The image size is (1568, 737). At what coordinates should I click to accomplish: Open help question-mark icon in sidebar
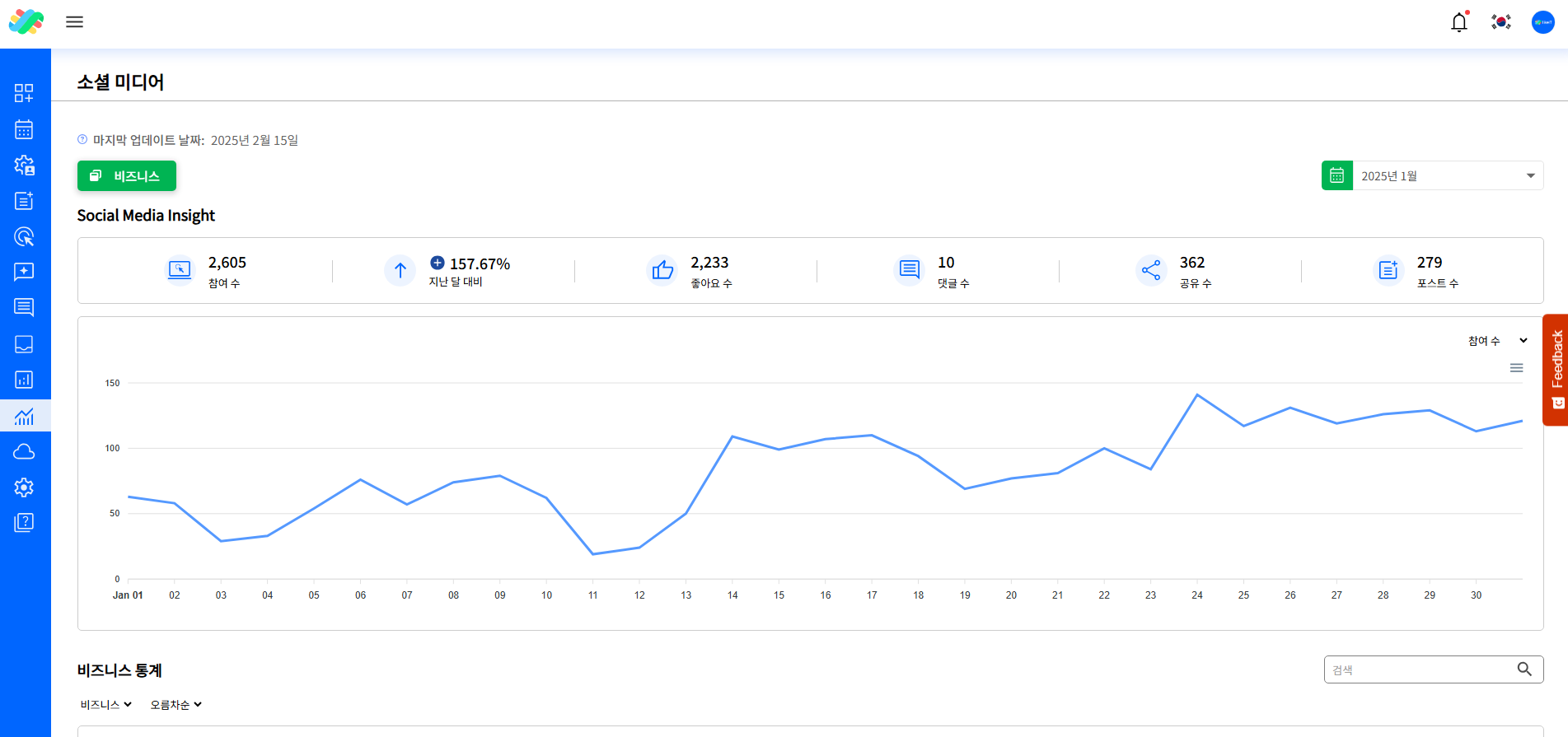(x=24, y=523)
